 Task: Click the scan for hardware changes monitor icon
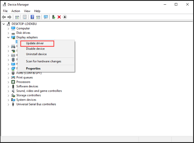46,17
